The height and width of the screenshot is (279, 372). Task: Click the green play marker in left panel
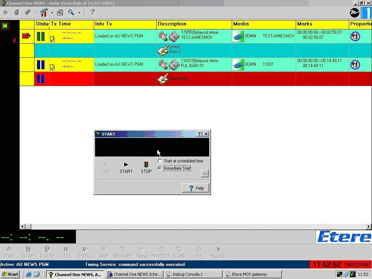[x=5, y=26]
